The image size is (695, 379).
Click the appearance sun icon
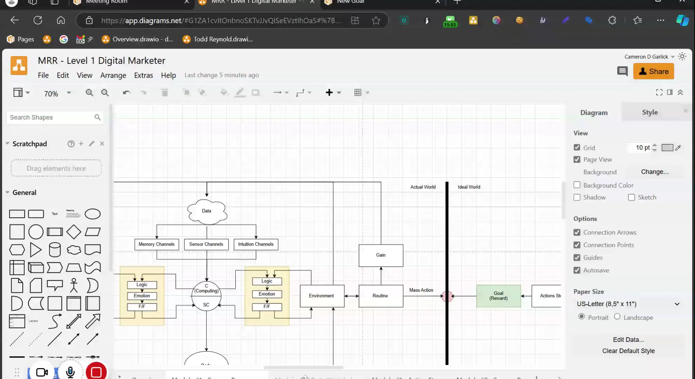pos(682,56)
